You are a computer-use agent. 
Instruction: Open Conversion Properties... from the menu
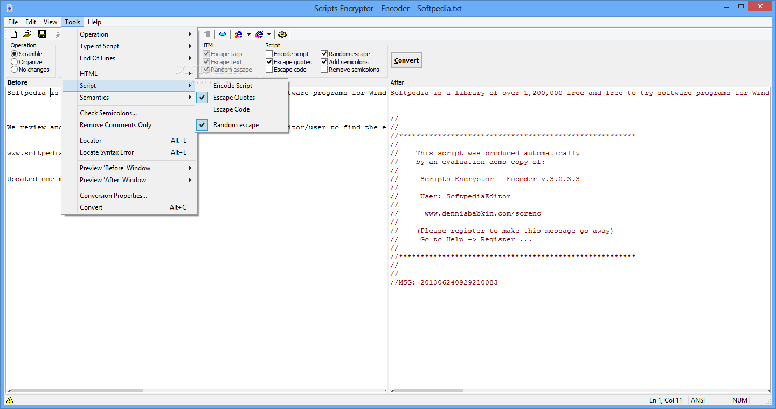tap(129, 196)
